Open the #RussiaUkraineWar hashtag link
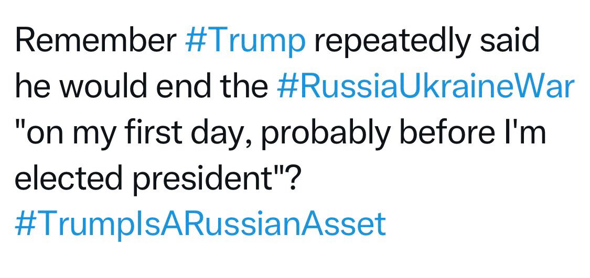Screen dimensions: 590x278 tap(425, 87)
